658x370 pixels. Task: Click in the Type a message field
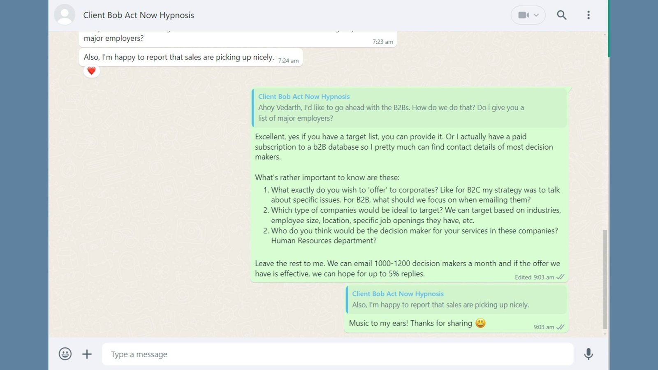click(x=337, y=354)
